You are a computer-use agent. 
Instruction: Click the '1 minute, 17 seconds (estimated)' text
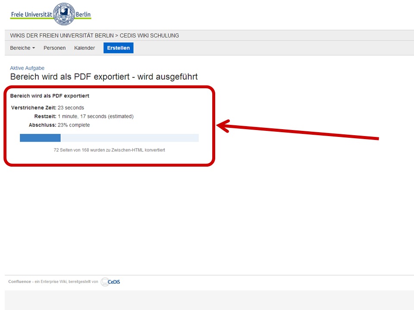point(96,117)
